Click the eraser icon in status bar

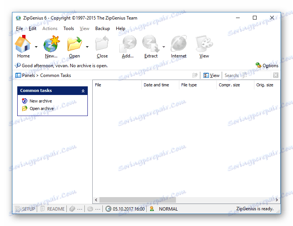tap(72, 209)
